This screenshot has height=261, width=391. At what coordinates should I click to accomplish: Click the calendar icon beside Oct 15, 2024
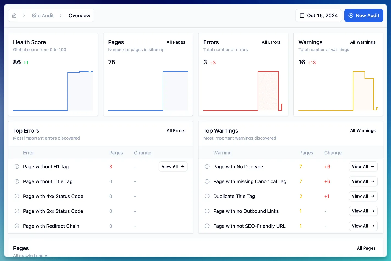pyautogui.click(x=303, y=15)
